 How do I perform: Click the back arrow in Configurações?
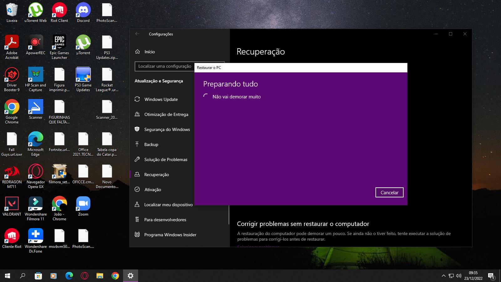137,34
